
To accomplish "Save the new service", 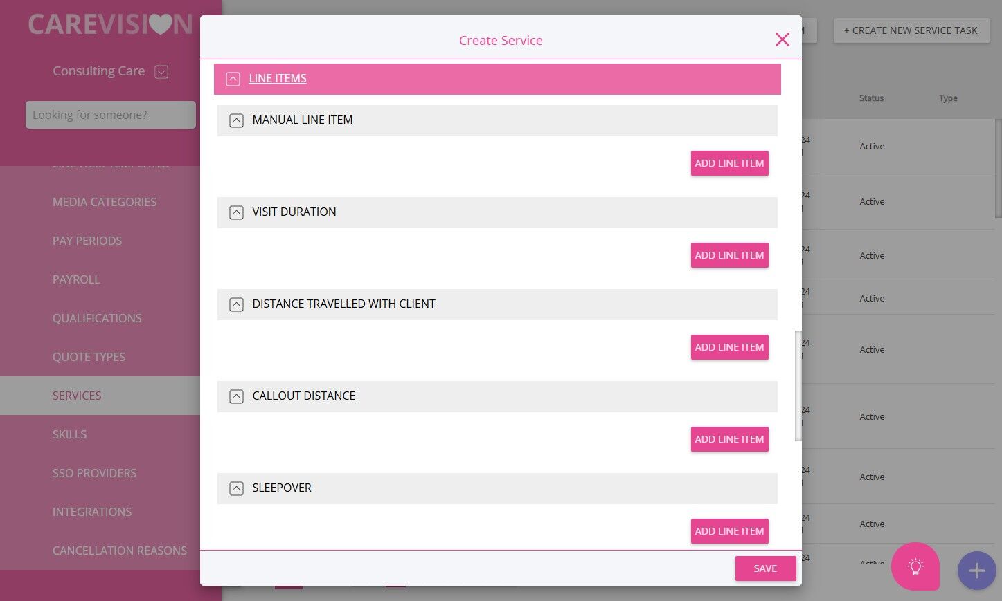I will [x=765, y=568].
